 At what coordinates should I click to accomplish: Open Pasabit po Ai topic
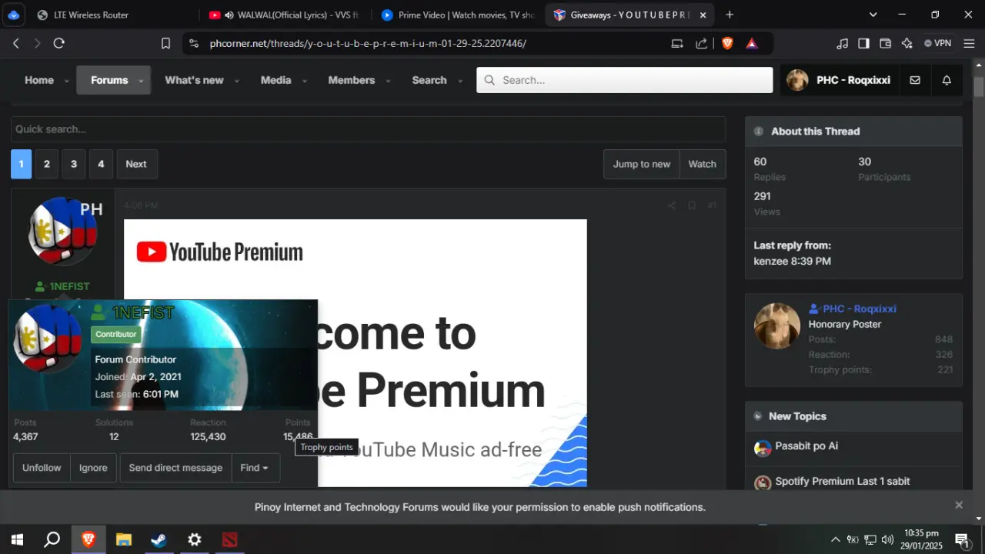[x=806, y=446]
